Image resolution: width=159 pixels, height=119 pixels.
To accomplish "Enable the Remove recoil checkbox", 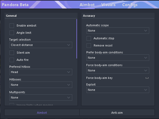I will tap(89, 45).
